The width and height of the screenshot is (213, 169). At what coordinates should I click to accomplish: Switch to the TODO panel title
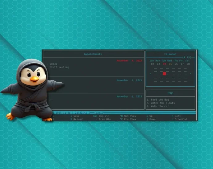[x=170, y=93]
